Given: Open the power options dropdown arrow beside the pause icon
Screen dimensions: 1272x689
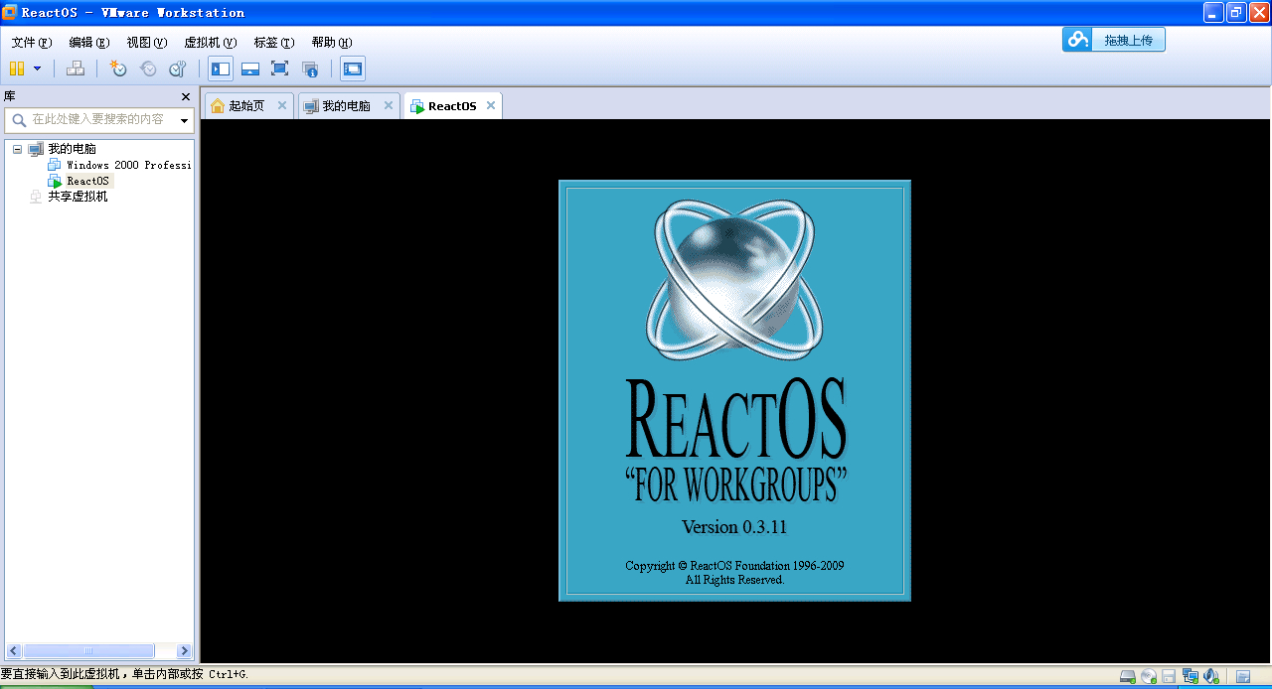Looking at the screenshot, I should (x=37, y=69).
